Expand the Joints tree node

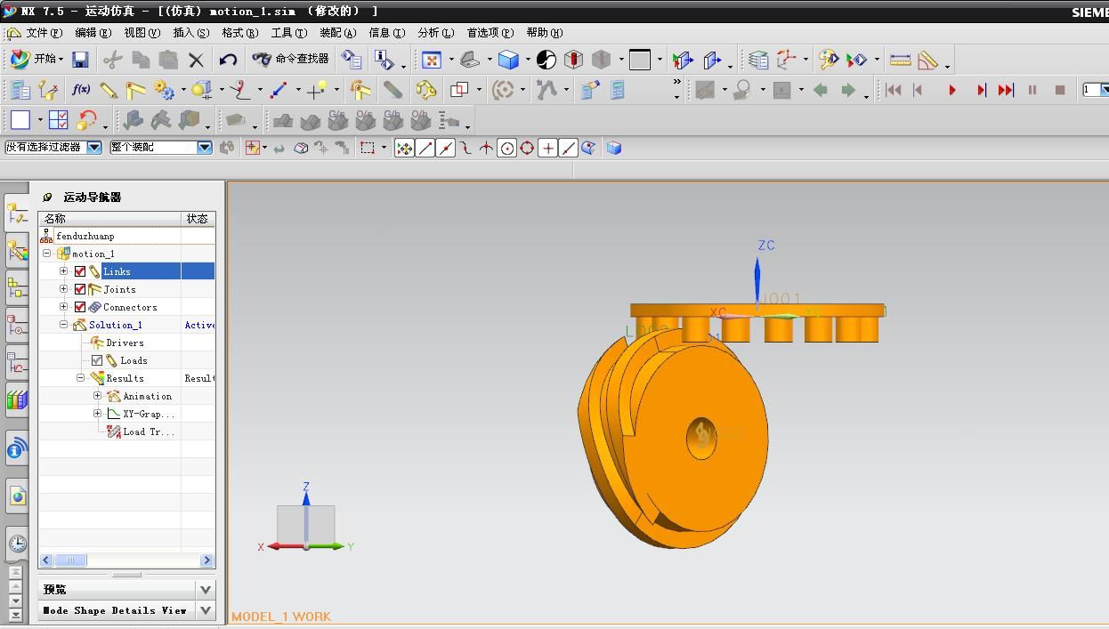click(x=63, y=289)
